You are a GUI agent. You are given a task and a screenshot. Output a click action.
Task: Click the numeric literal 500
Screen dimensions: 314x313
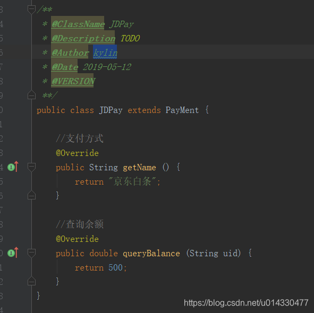[115, 267]
